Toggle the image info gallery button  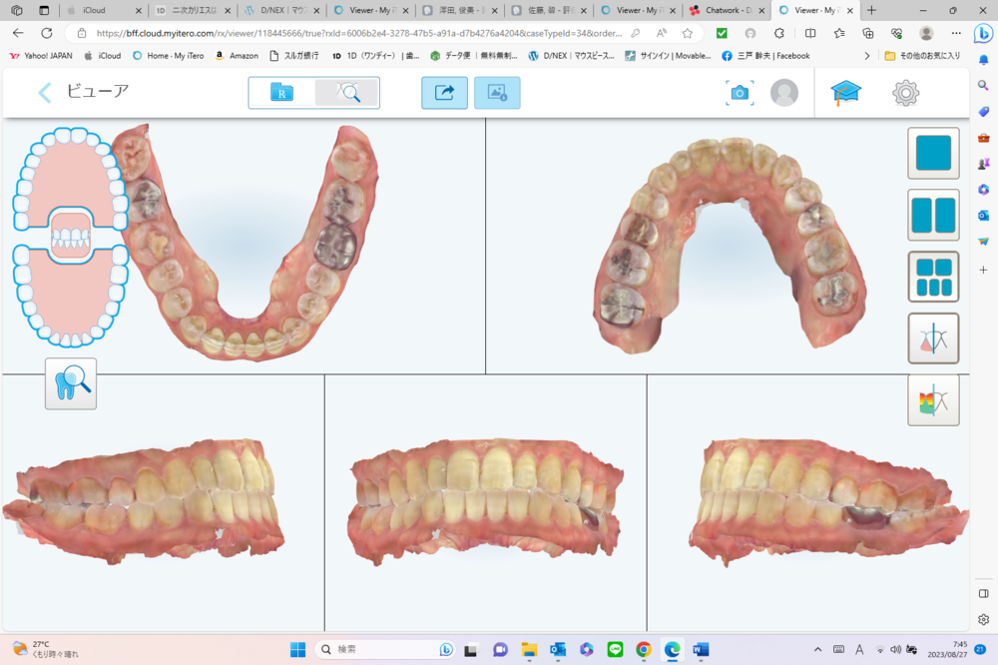(497, 93)
